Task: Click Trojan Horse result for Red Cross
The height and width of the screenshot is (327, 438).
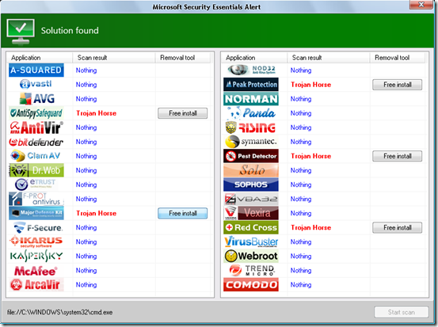Action: pyautogui.click(x=311, y=227)
